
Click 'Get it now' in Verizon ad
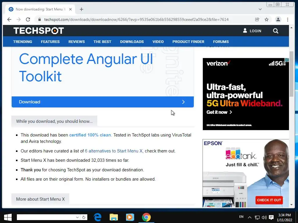(x=219, y=112)
